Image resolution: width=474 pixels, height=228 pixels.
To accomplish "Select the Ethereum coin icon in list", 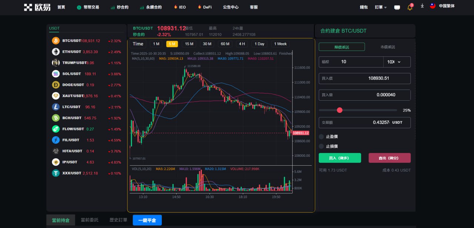I will click(x=56, y=52).
